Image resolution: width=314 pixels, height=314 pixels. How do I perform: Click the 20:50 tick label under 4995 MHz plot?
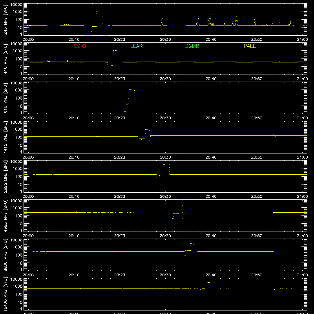[257, 236]
